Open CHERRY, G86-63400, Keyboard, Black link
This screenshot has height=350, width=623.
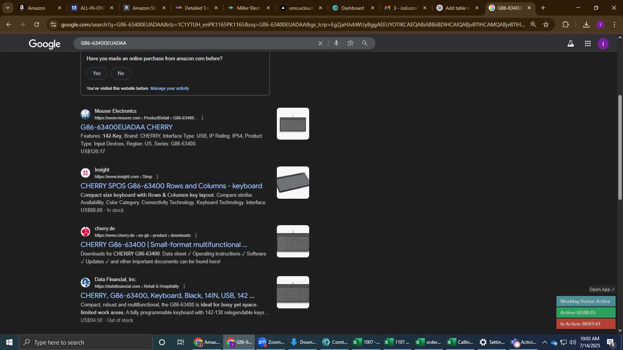click(x=167, y=296)
